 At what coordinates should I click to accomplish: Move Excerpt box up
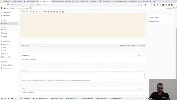(x=139, y=70)
